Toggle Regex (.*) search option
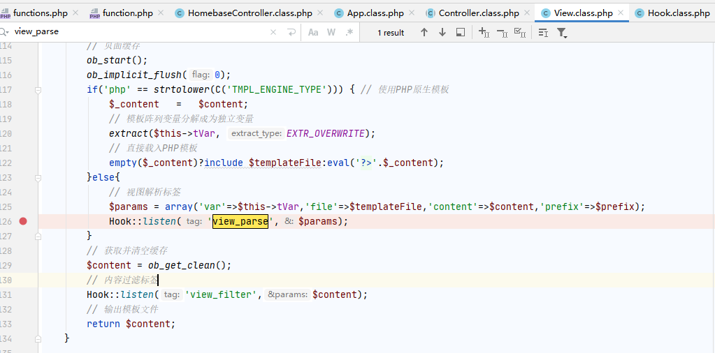This screenshot has width=715, height=353. tap(349, 32)
